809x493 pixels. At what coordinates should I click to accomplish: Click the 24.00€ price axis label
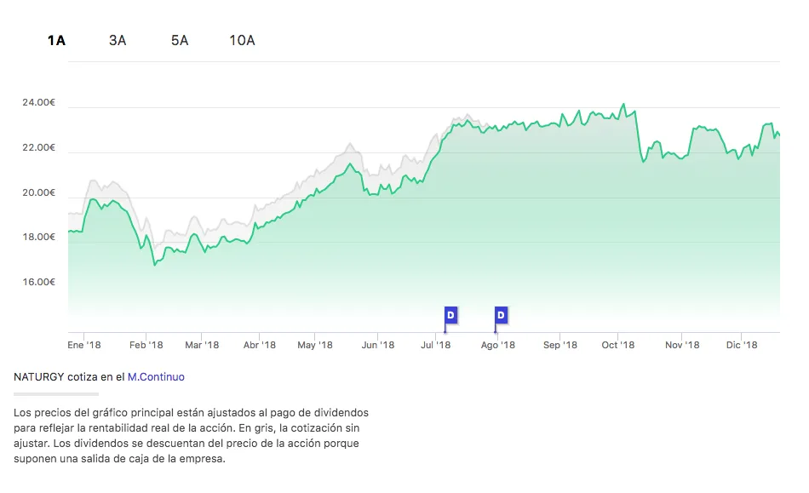(38, 103)
